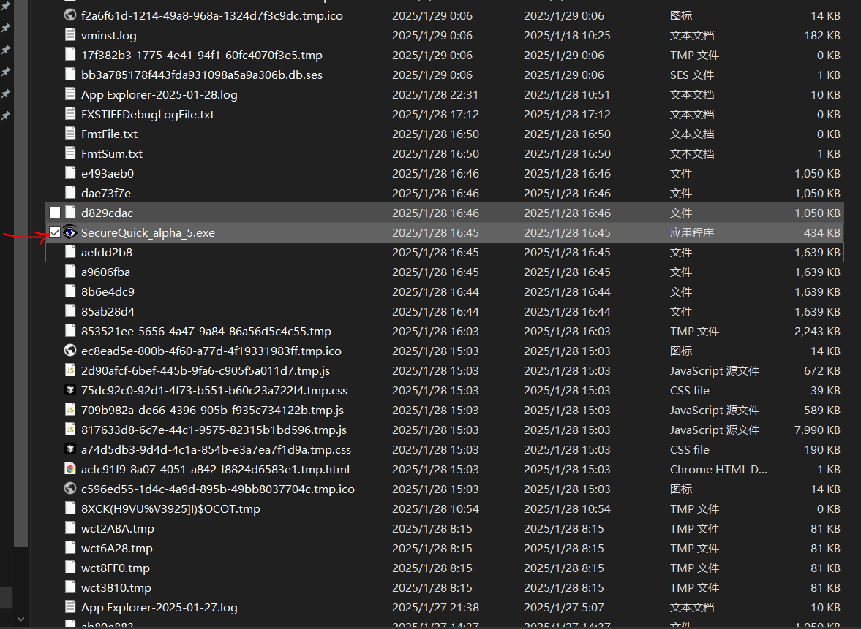
Task: Click the CSS icon of a74d5db3 .tmp.css file
Action: (x=70, y=449)
